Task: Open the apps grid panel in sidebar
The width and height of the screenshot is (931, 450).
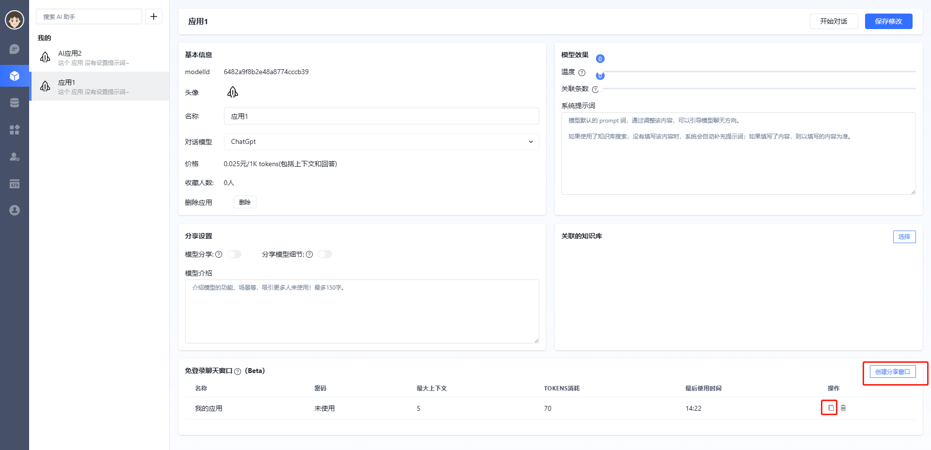Action: pos(15,129)
